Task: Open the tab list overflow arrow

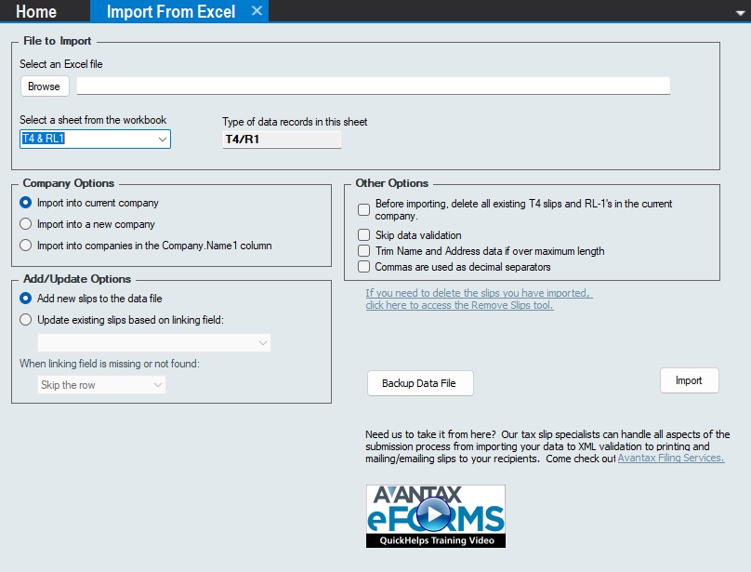Action: (740, 12)
